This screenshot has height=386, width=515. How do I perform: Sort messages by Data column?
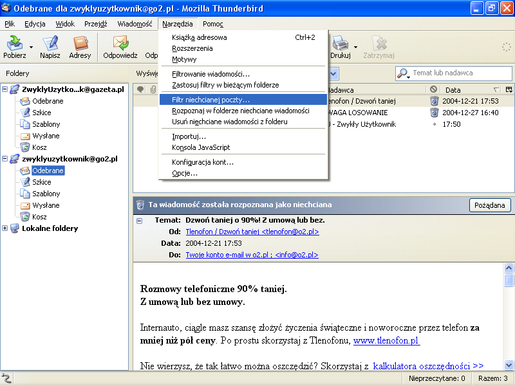tap(470, 89)
